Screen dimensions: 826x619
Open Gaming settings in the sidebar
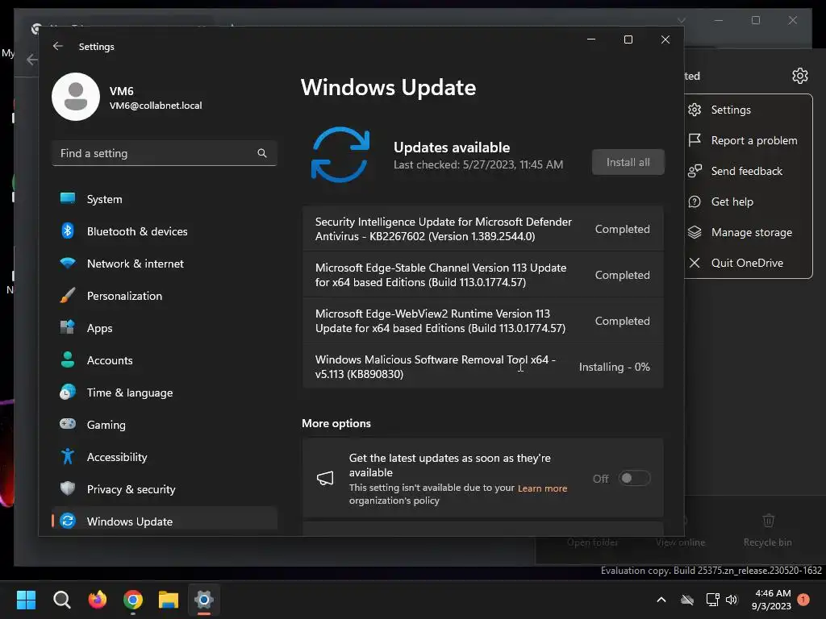pyautogui.click(x=165, y=425)
